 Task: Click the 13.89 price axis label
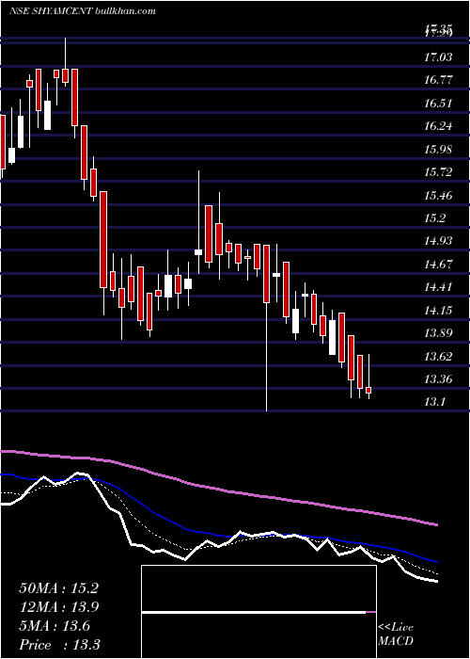pos(438,333)
